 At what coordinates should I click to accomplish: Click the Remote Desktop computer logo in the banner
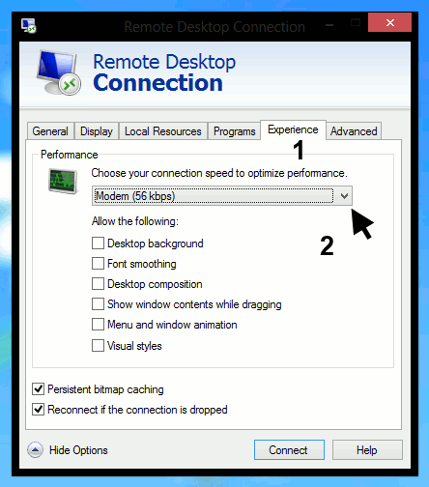[x=58, y=72]
